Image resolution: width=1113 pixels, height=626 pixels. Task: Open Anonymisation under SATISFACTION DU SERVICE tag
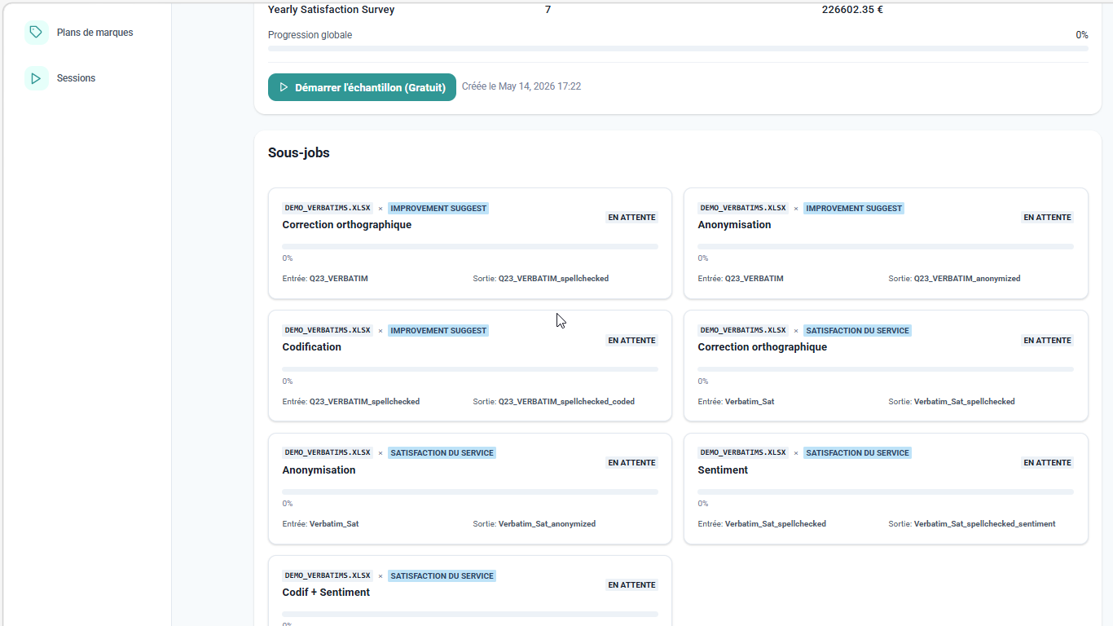[319, 470]
